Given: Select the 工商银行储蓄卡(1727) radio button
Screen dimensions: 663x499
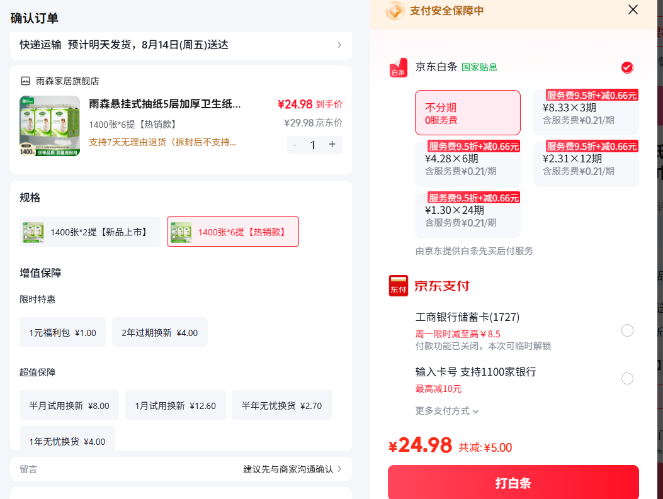Looking at the screenshot, I should 627,330.
